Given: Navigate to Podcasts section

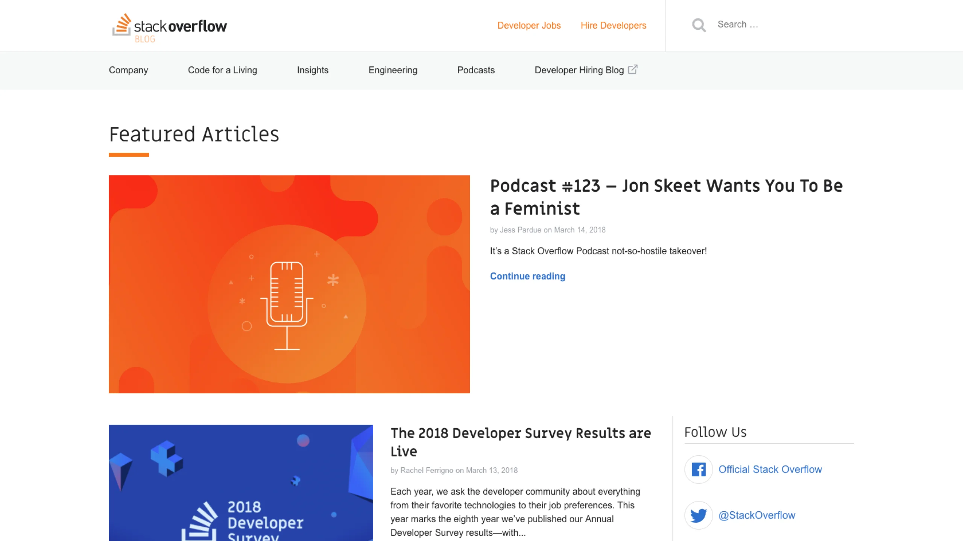Looking at the screenshot, I should tap(476, 70).
